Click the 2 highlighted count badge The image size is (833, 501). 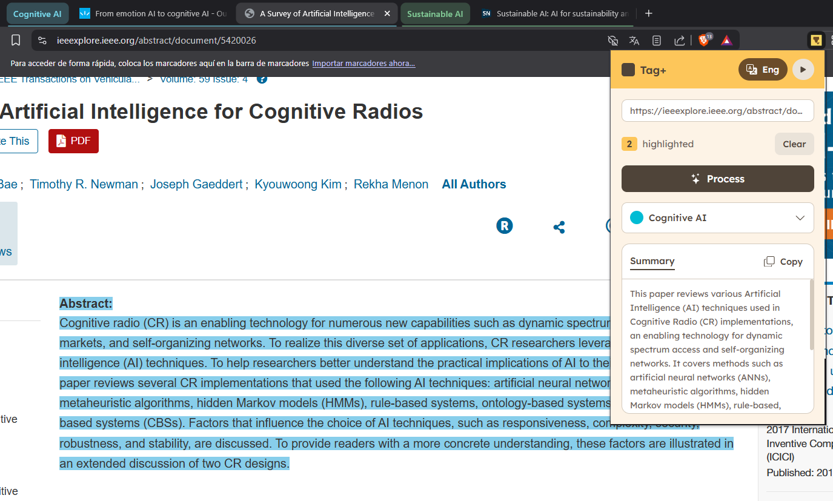tap(629, 144)
